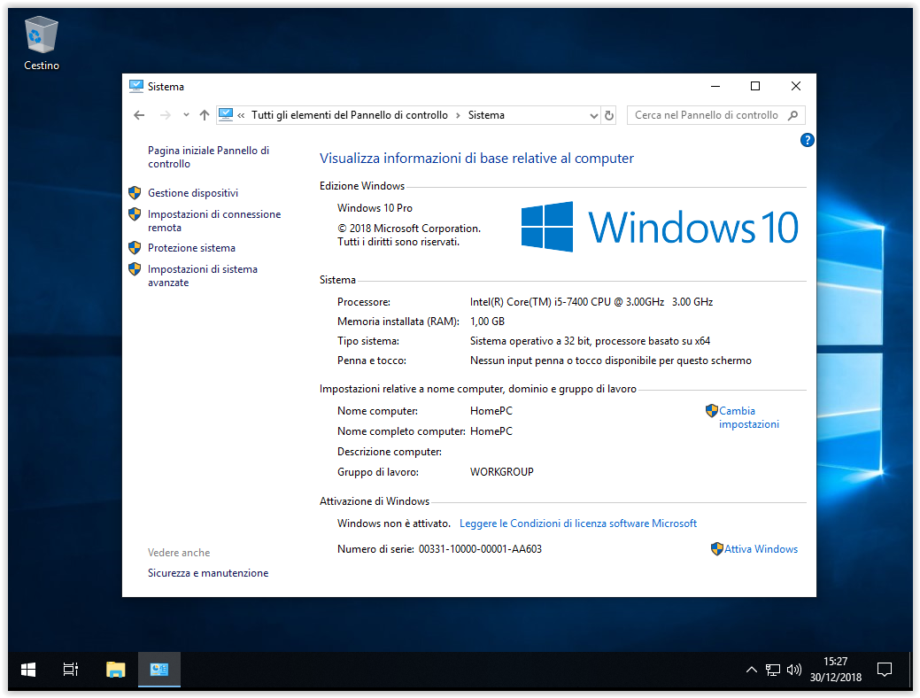
Task: Open the Cestino recycle bin icon
Action: tap(41, 43)
